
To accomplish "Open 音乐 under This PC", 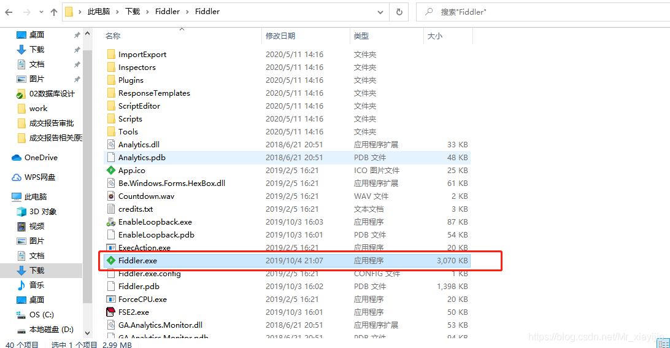I will (37, 285).
